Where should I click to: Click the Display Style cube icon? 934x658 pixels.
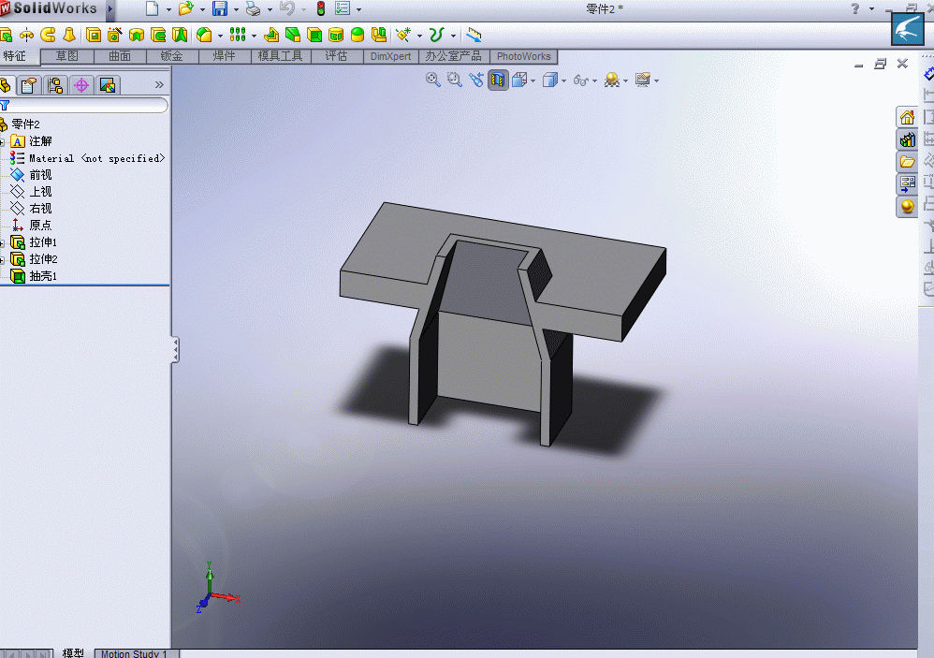click(549, 80)
